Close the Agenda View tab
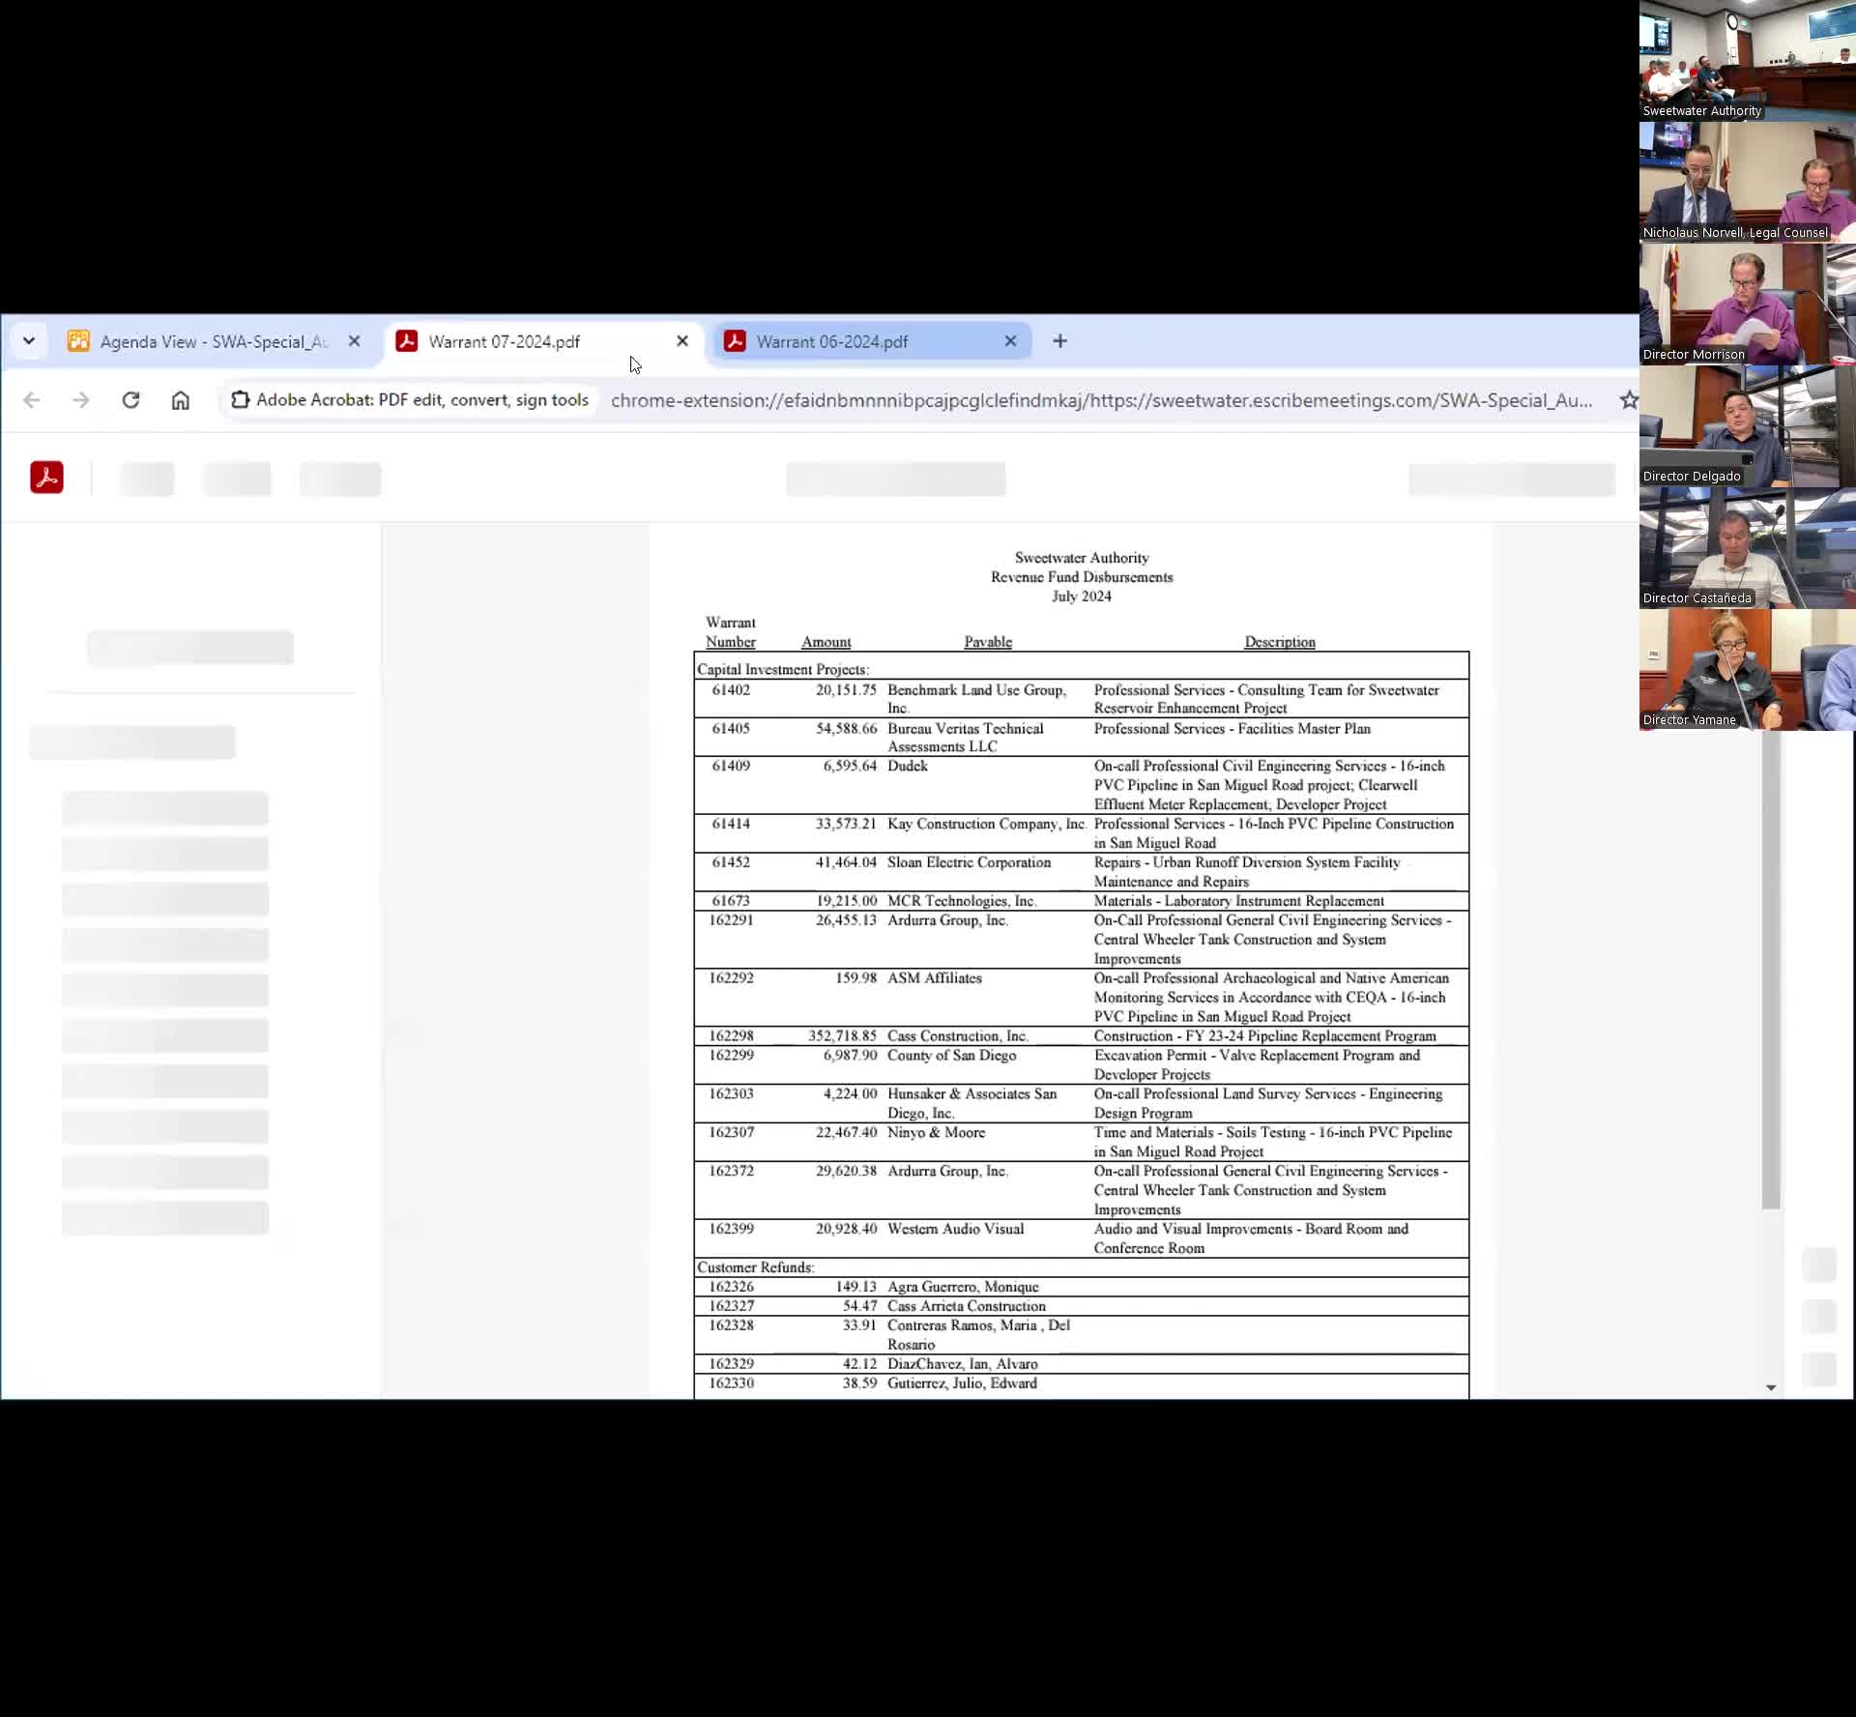The image size is (1856, 1717). click(354, 341)
